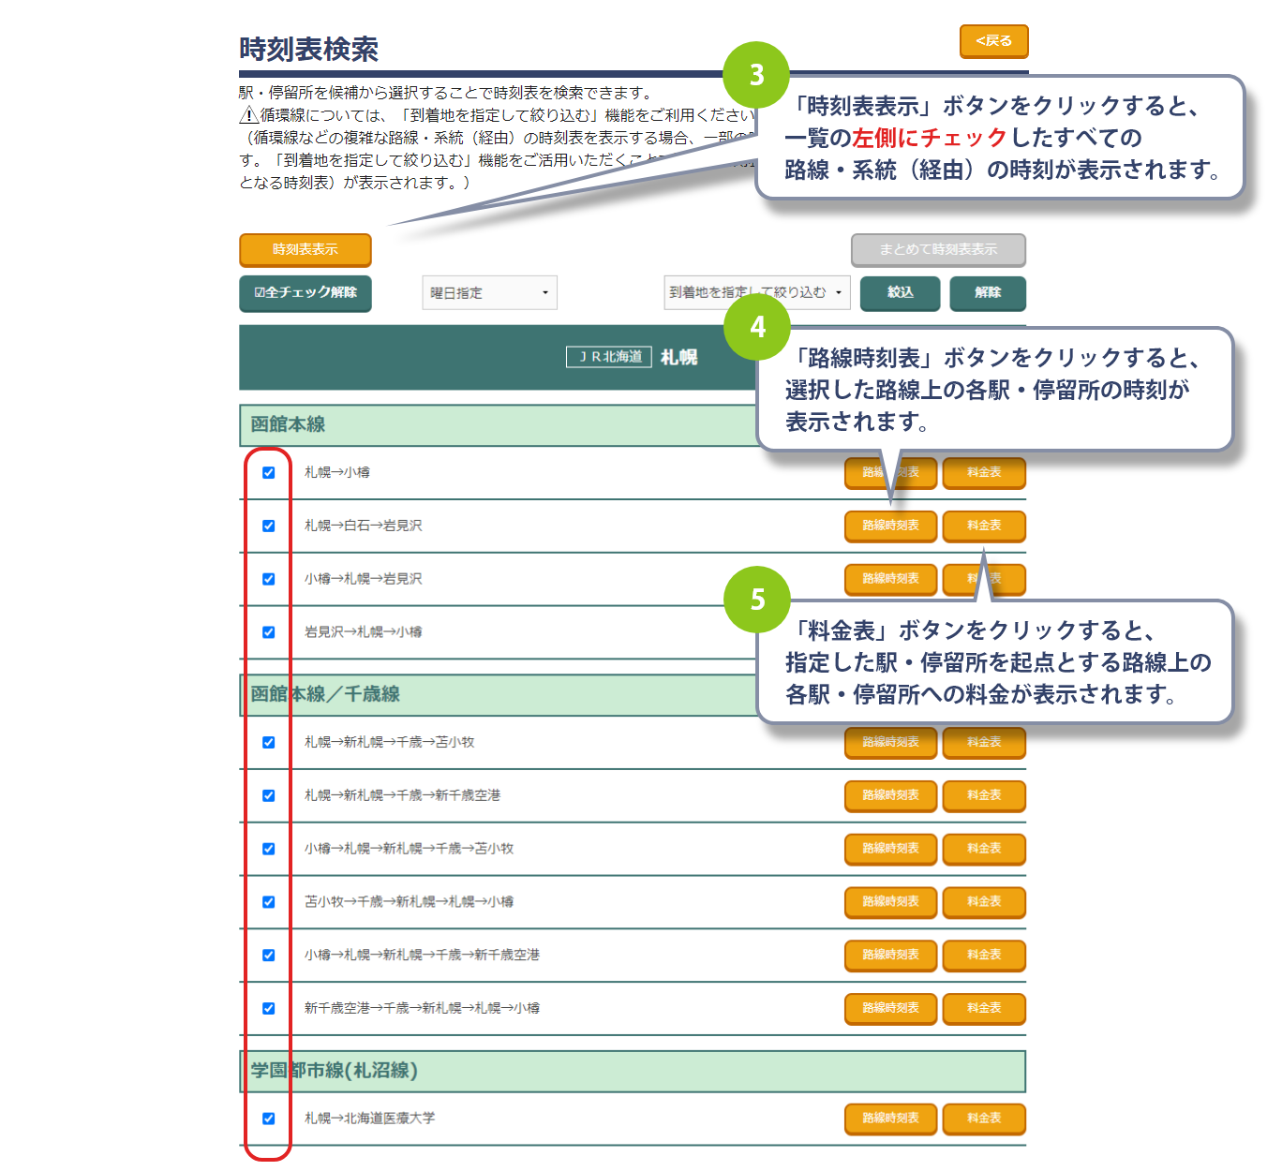This screenshot has width=1267, height=1171.
Task: Click the route text 苫小牧→千歳→新札幌→札幌→小樽
Action: coord(410,903)
